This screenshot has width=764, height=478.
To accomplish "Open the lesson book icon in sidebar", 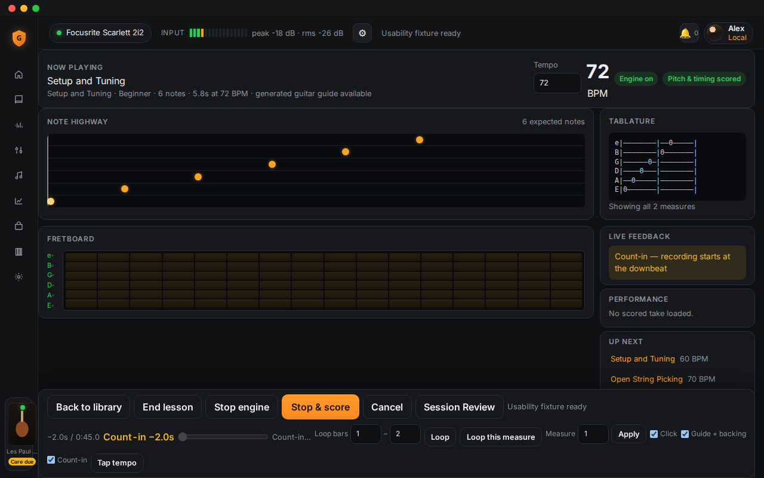I will pyautogui.click(x=19, y=100).
